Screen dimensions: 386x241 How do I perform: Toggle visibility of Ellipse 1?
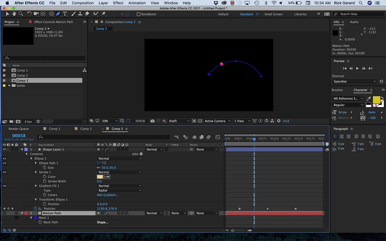(4, 159)
